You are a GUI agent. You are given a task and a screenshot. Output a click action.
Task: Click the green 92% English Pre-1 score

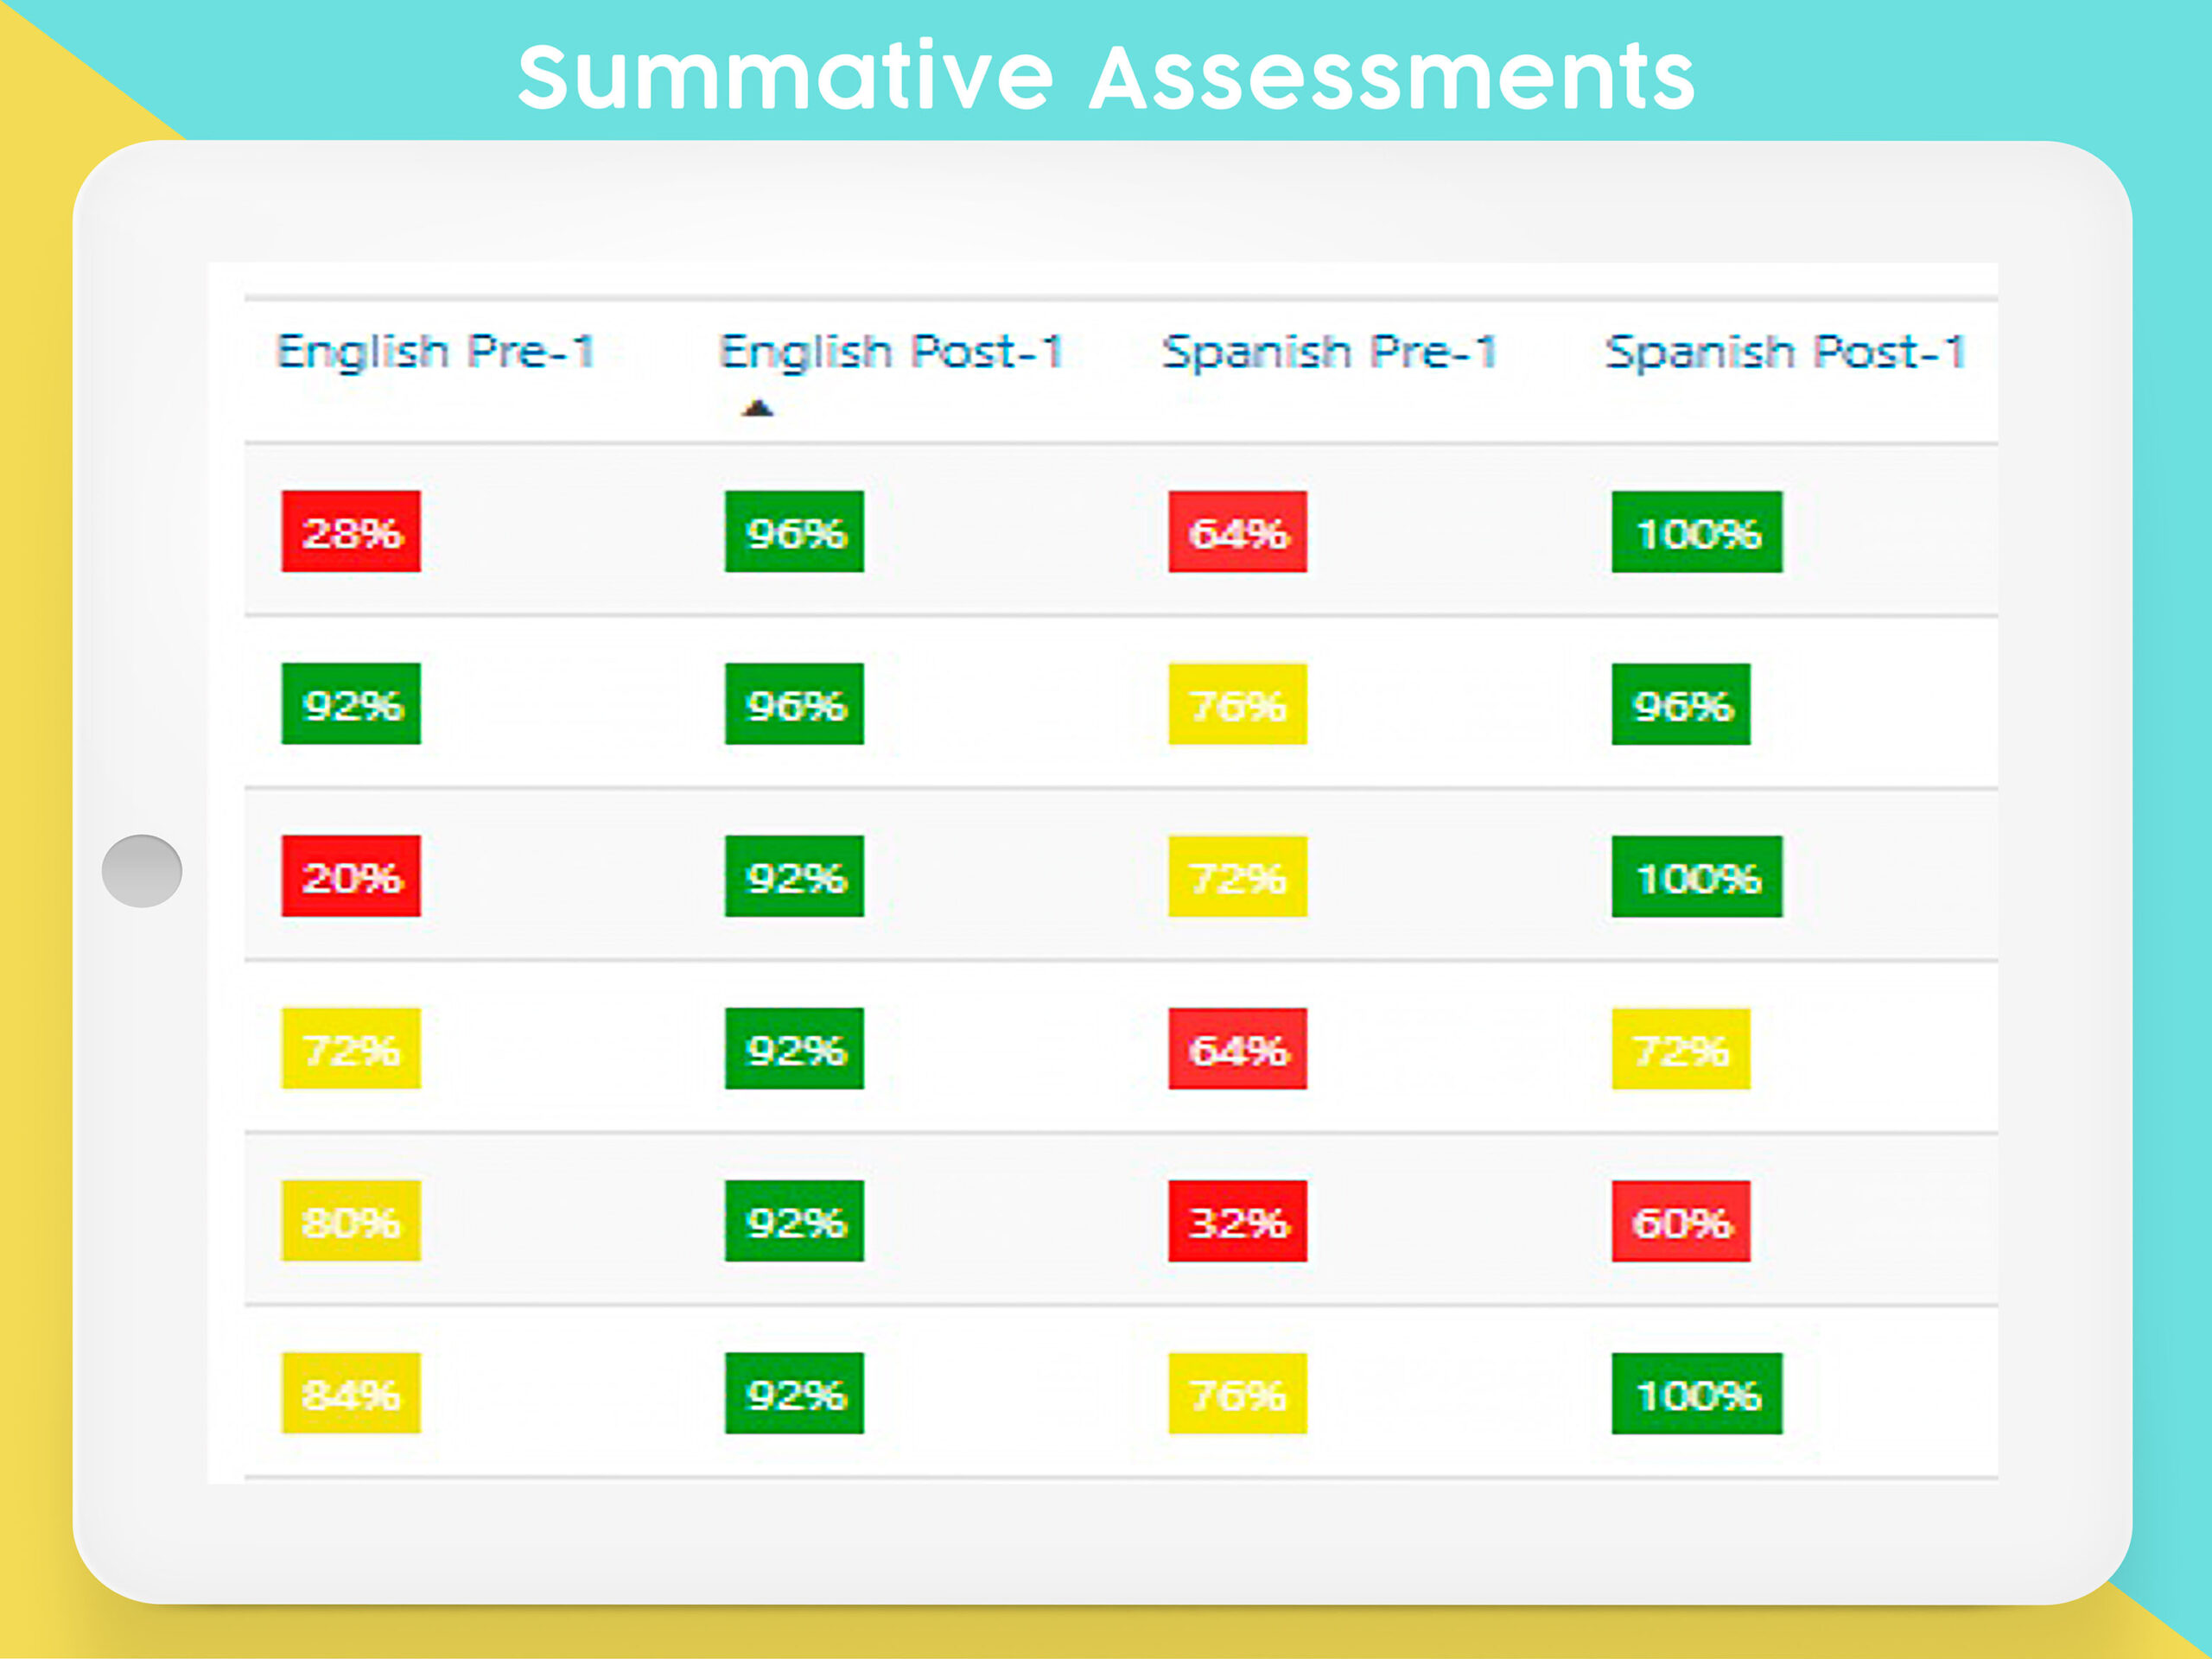click(351, 704)
